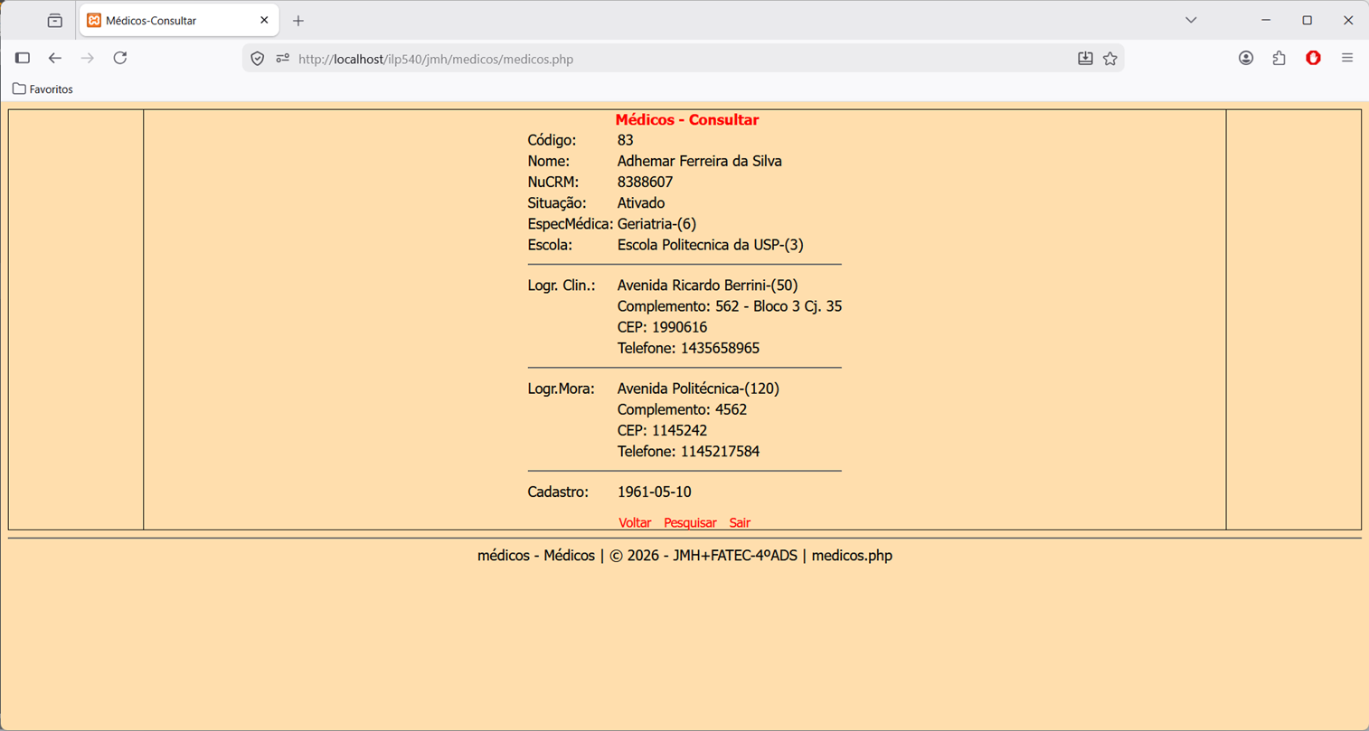The width and height of the screenshot is (1369, 731).
Task: Click Telefone: 1145217584 line
Action: [x=689, y=451]
